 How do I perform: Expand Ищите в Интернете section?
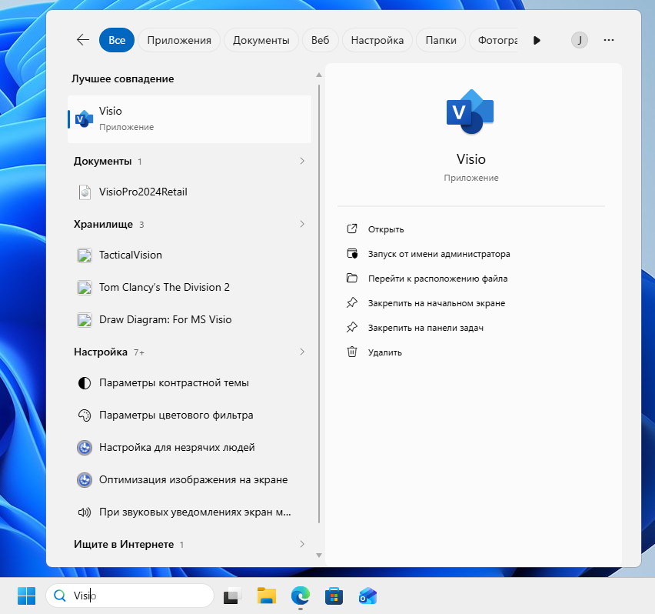[190, 544]
